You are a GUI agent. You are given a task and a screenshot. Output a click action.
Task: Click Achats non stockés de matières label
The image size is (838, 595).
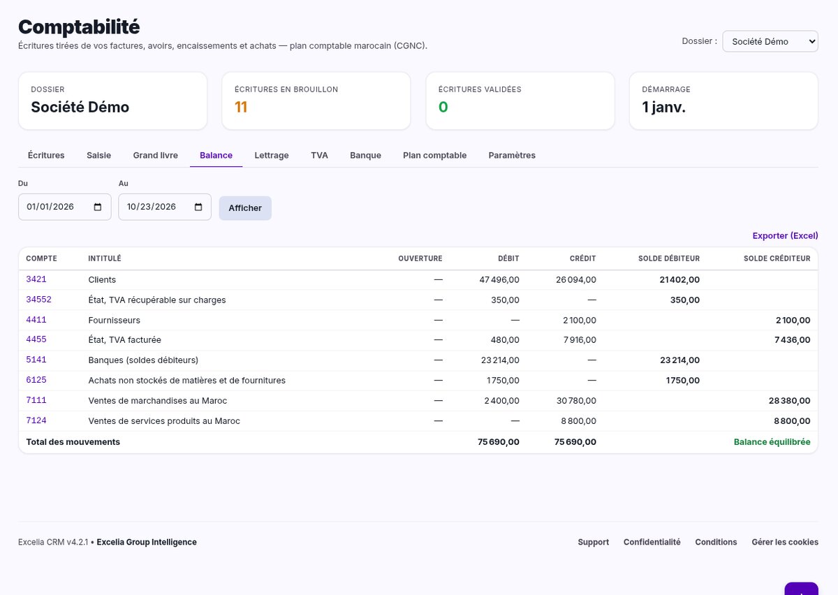(x=186, y=381)
